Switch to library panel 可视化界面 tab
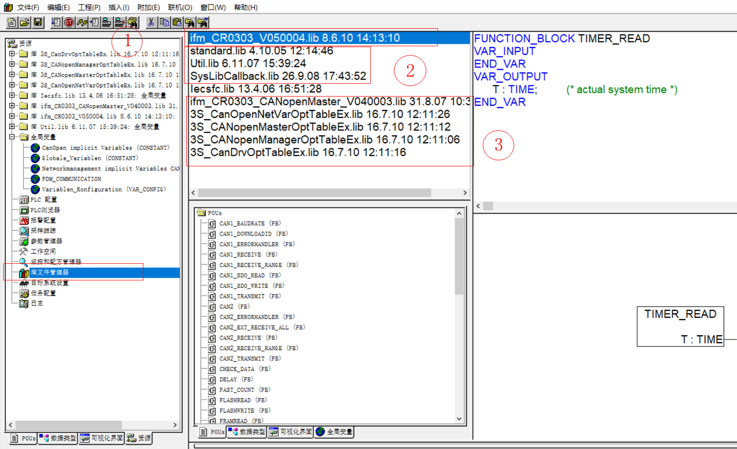The image size is (737, 449). (290, 431)
